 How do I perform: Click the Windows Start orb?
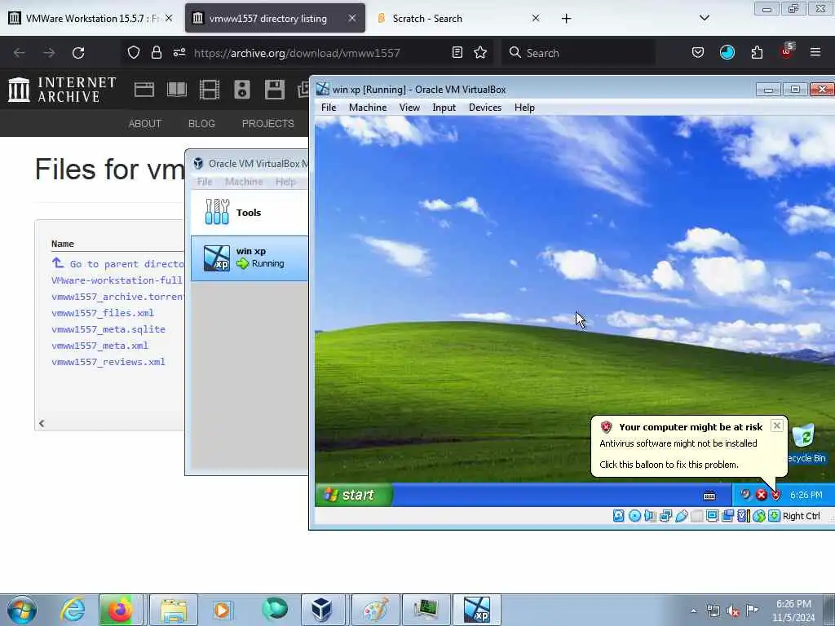point(22,610)
